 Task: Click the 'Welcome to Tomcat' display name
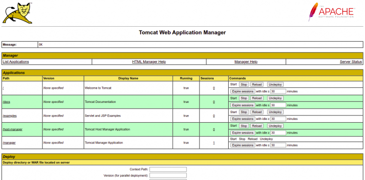point(98,88)
